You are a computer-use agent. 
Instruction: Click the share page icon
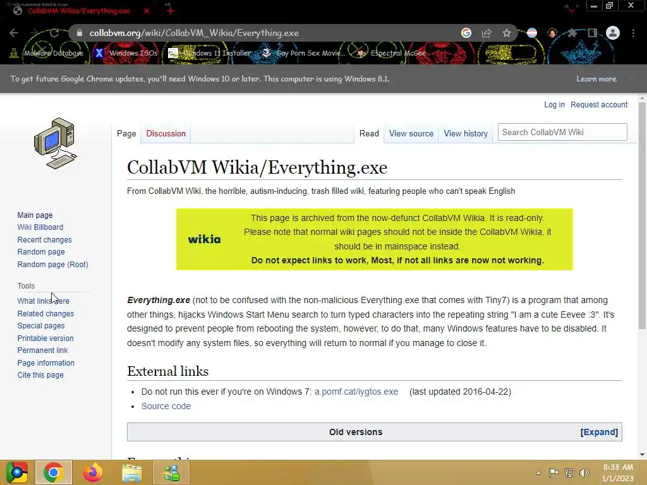[x=487, y=33]
